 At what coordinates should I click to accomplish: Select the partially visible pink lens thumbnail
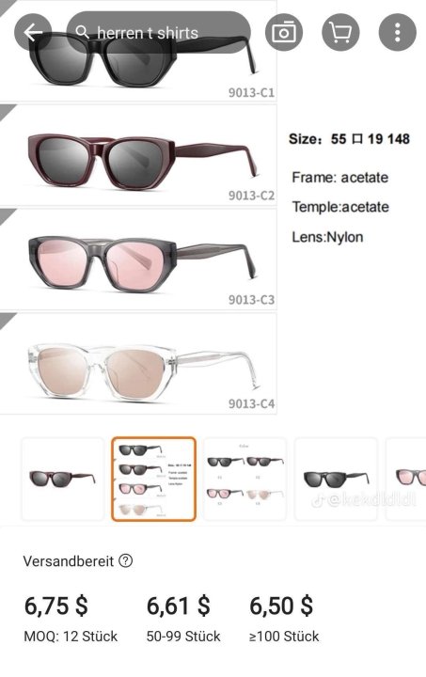click(405, 479)
